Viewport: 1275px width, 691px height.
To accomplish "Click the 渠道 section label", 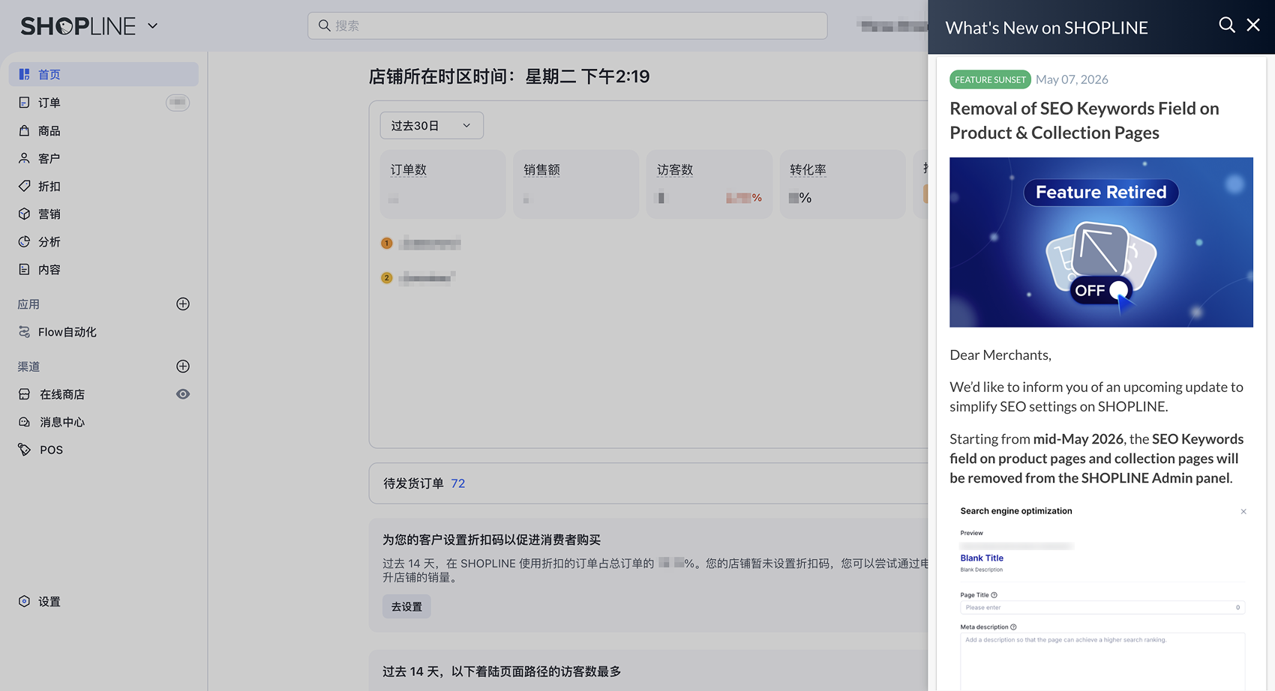I will point(28,366).
